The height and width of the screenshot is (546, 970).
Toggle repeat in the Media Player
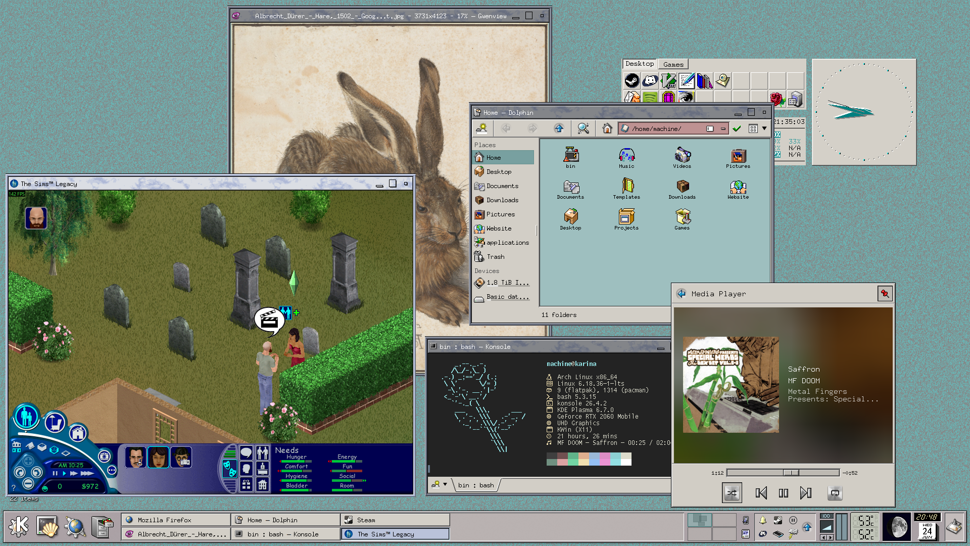click(x=835, y=493)
